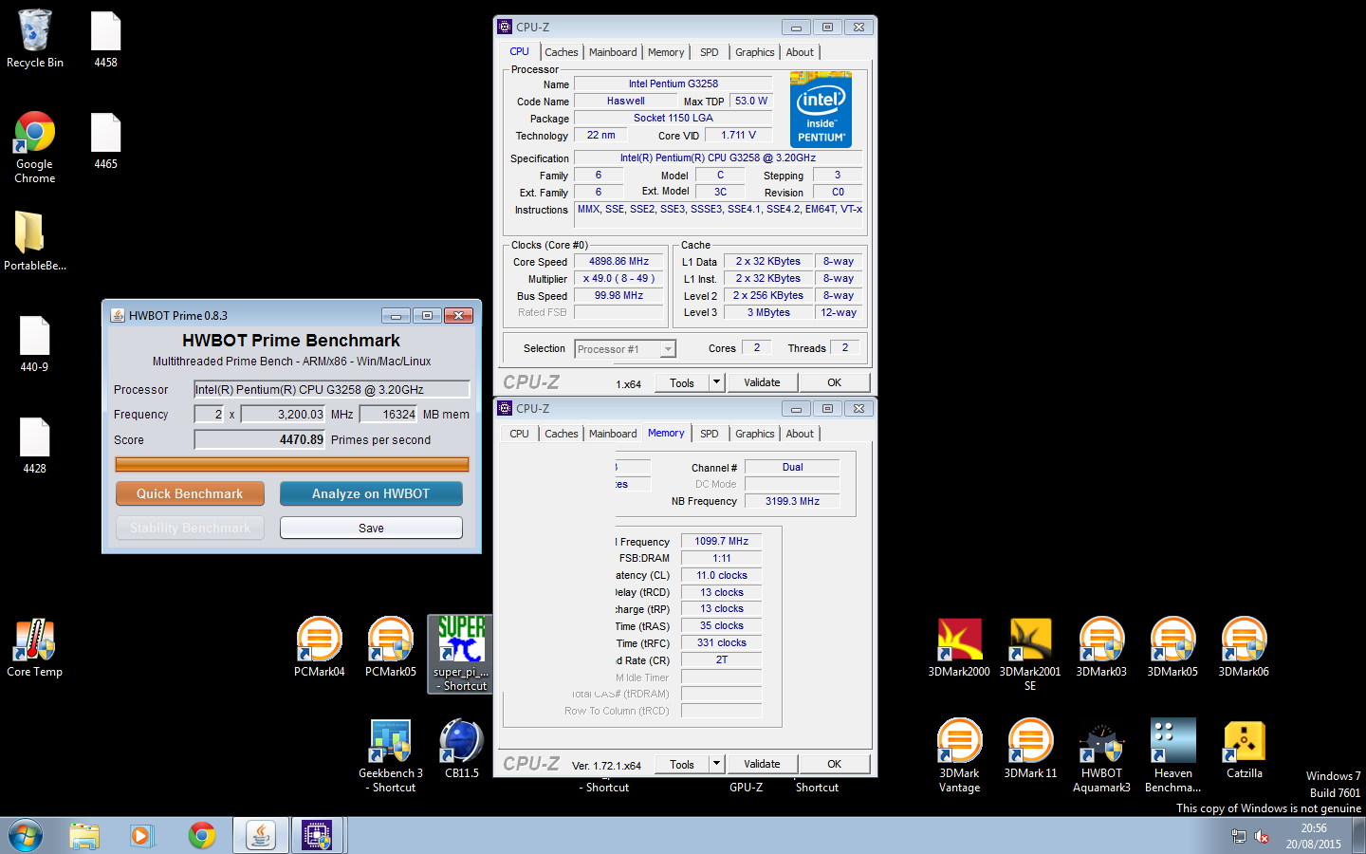Switch to Memory tab in top CPU-Z window
The height and width of the screenshot is (854, 1366).
[666, 52]
